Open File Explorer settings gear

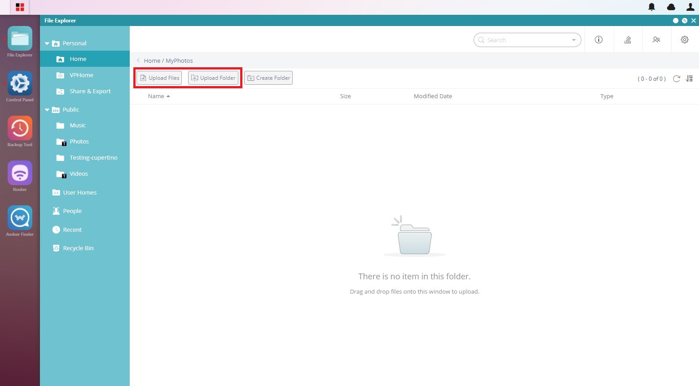tap(685, 40)
